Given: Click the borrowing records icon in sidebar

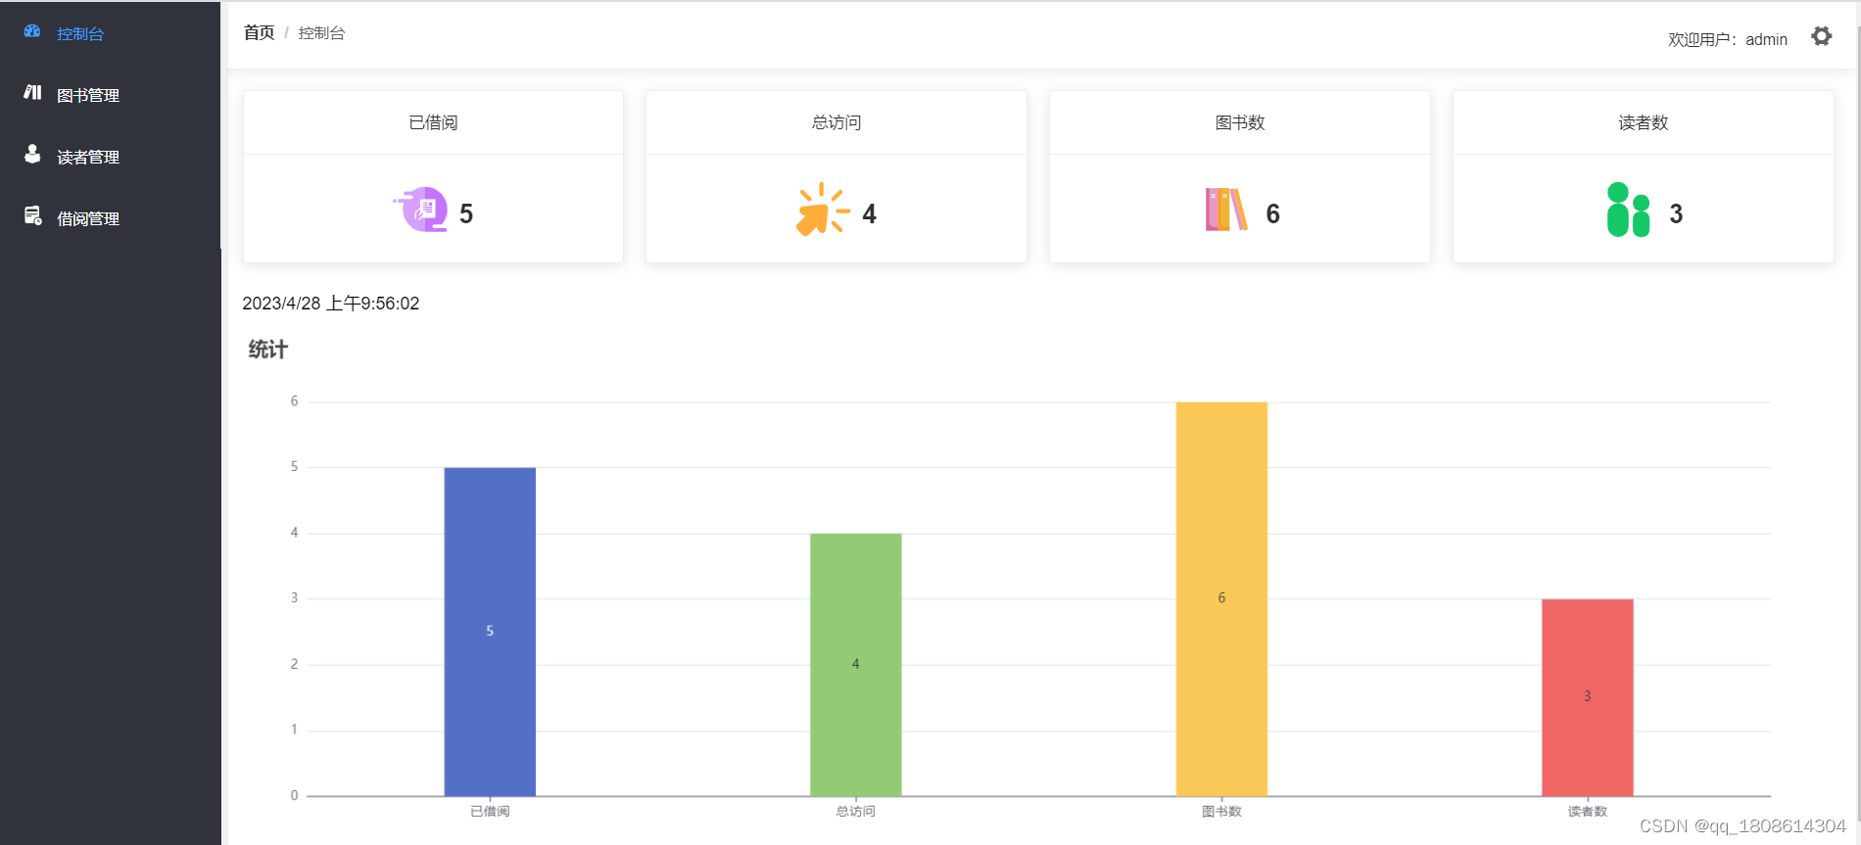Looking at the screenshot, I should click(x=32, y=216).
